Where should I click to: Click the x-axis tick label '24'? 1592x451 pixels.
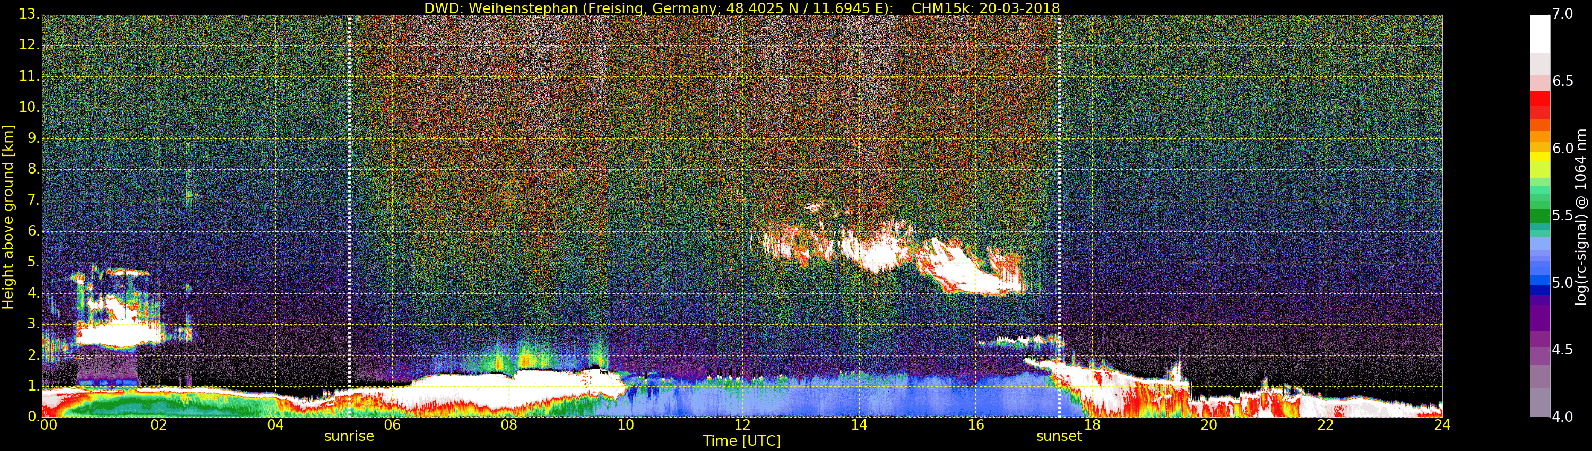[1442, 424]
